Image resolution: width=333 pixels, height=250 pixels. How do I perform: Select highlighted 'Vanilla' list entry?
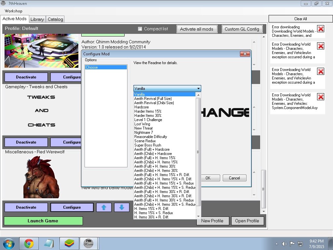coord(165,94)
